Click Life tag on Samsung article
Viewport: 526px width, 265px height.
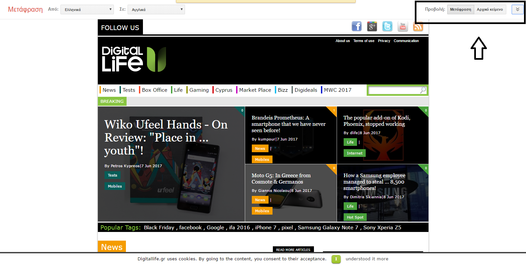[x=350, y=206]
